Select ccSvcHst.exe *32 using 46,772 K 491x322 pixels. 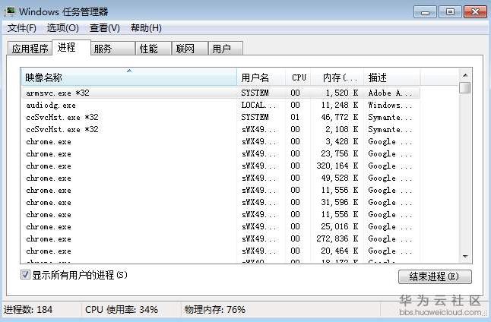220,118
